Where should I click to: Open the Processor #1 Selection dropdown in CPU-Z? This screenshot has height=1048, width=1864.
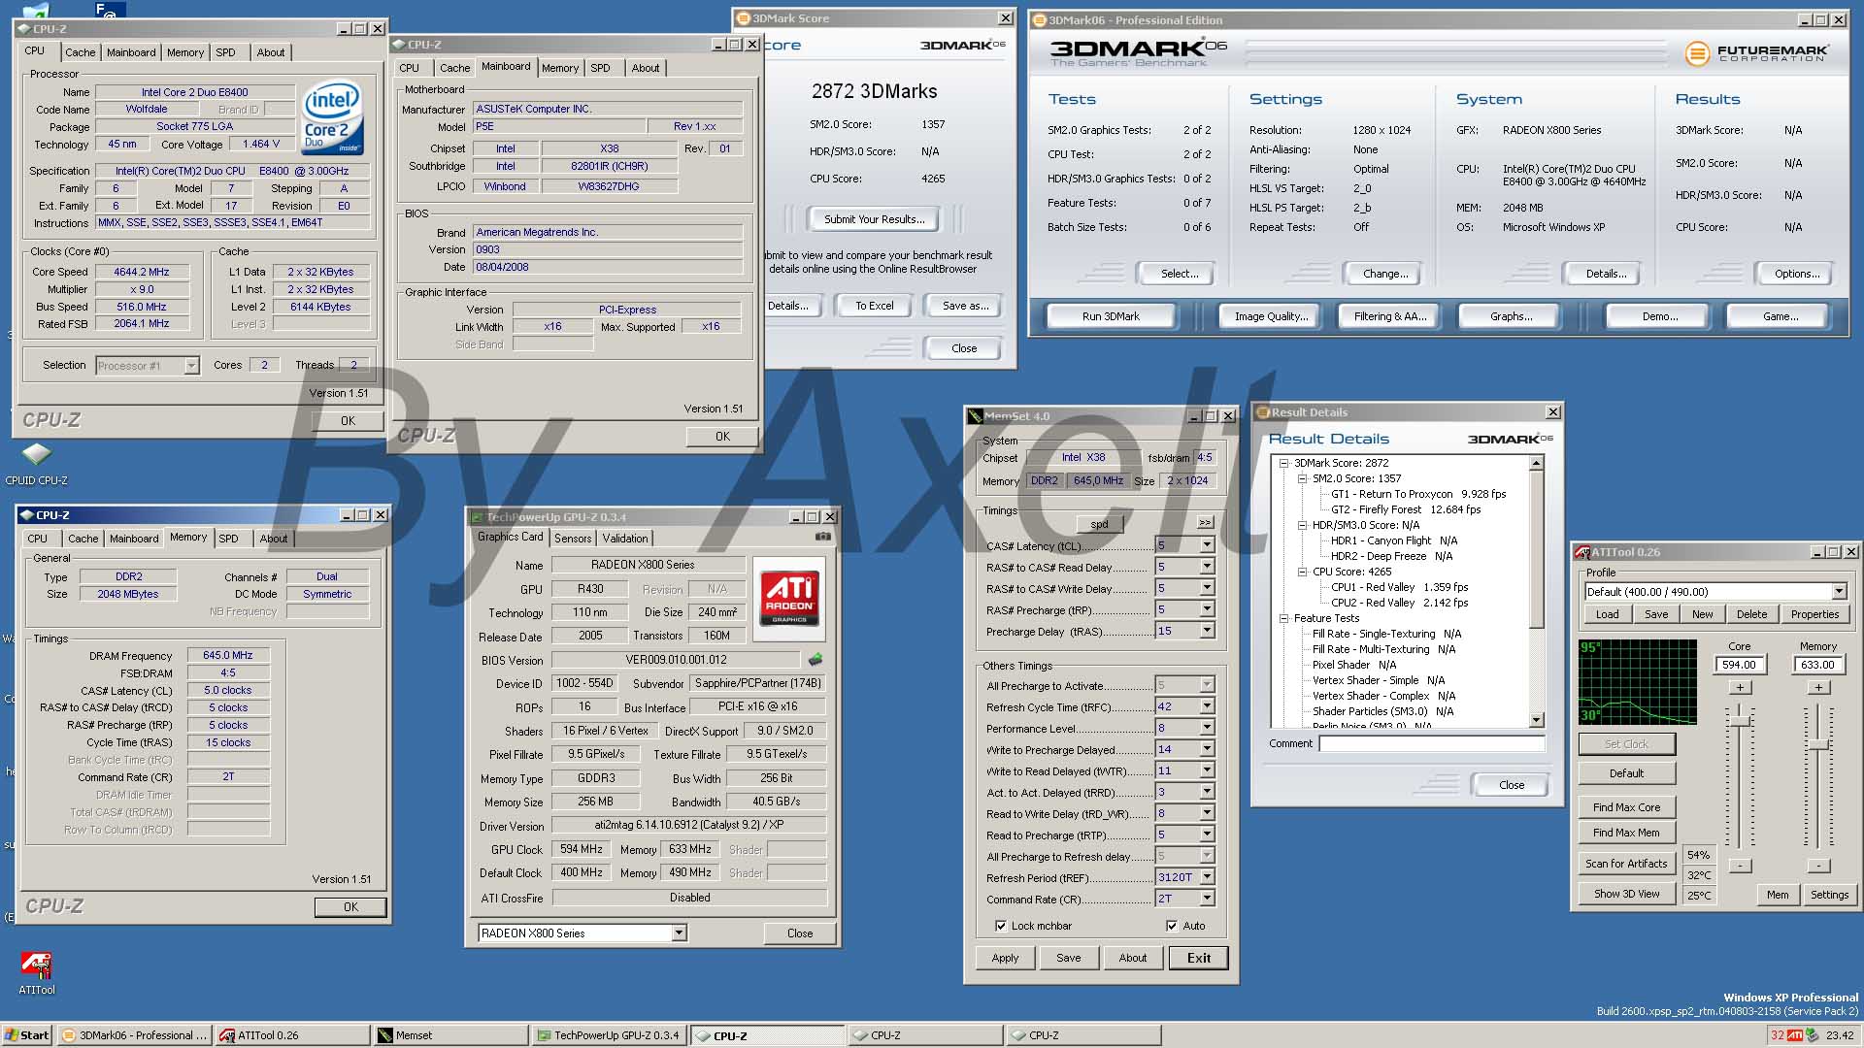pyautogui.click(x=191, y=366)
